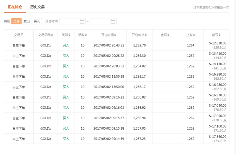Click the 交易员 column header
This screenshot has height=155, width=236.
pos(19,35)
